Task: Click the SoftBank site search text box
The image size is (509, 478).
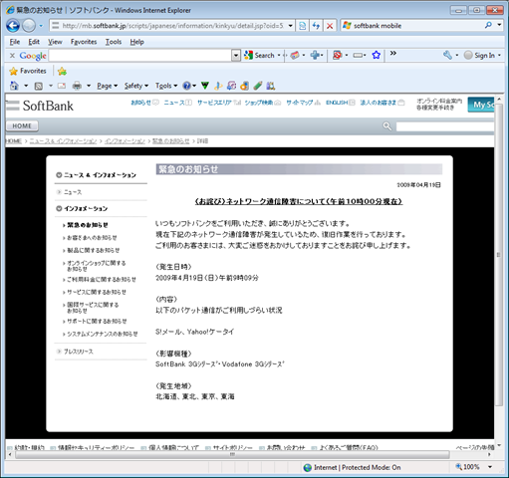Action: (445, 126)
